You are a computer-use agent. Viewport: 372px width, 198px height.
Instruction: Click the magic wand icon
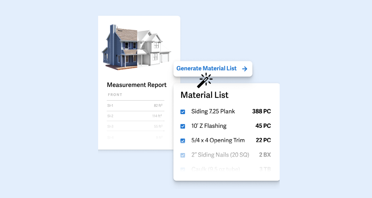click(205, 81)
